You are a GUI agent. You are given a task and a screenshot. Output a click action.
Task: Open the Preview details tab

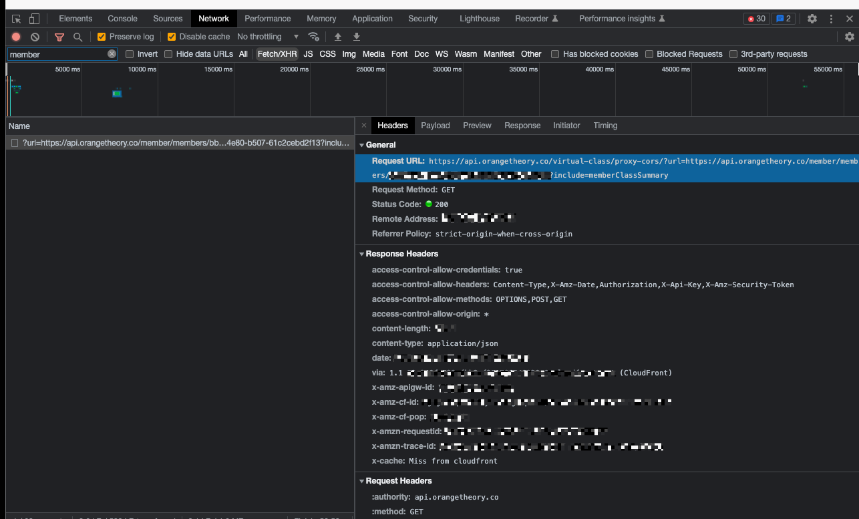[477, 126]
